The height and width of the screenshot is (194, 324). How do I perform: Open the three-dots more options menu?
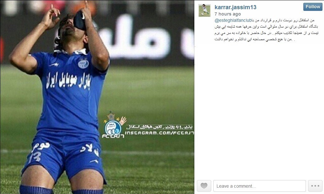pyautogui.click(x=315, y=186)
